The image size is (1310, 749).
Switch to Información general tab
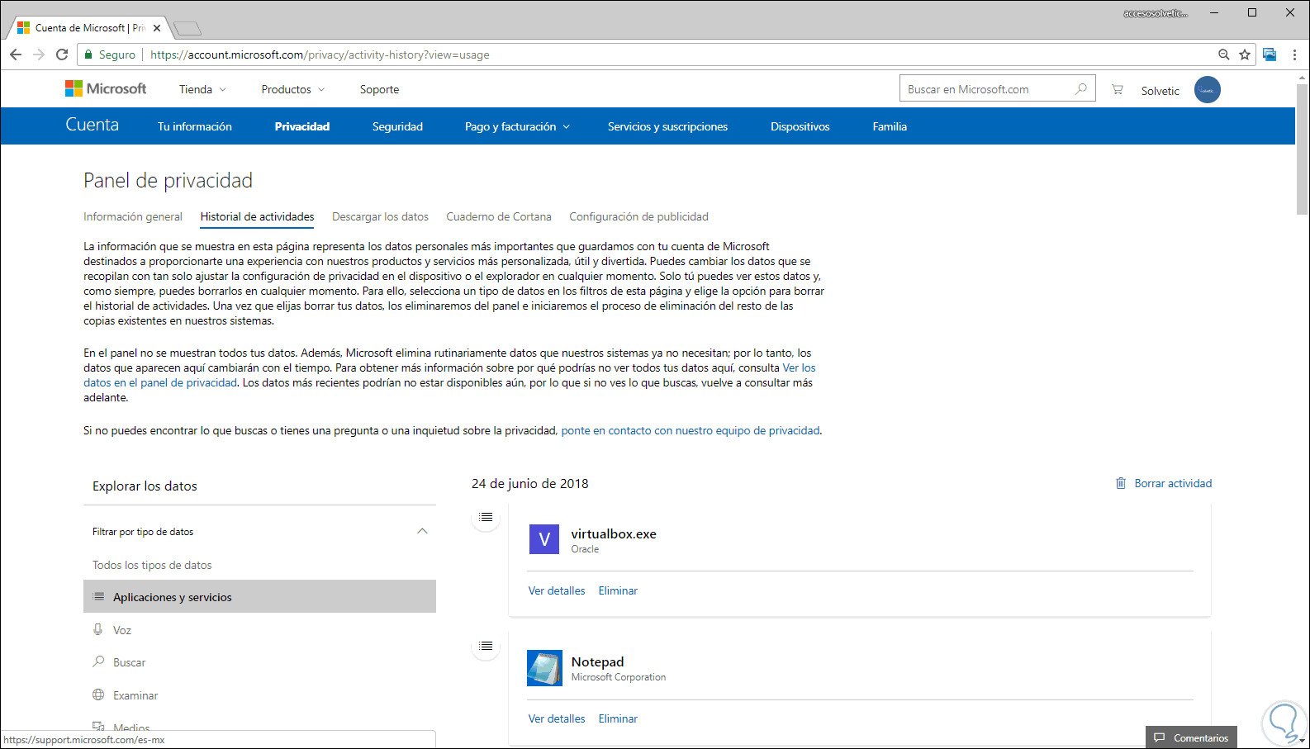(x=133, y=216)
